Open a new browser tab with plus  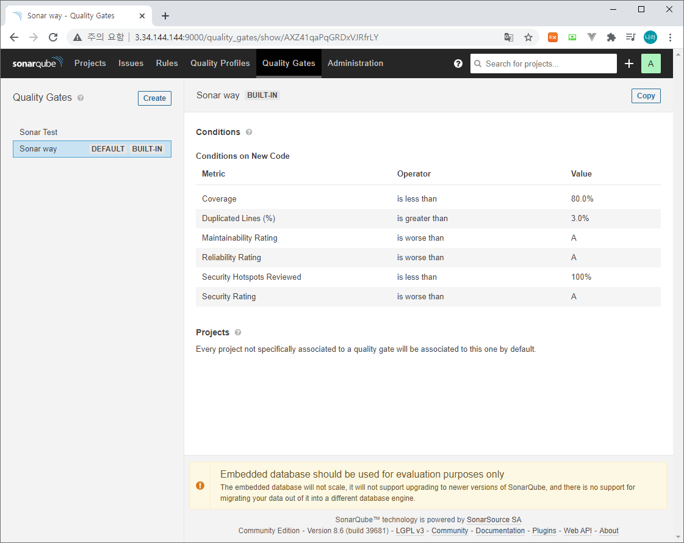coord(165,16)
